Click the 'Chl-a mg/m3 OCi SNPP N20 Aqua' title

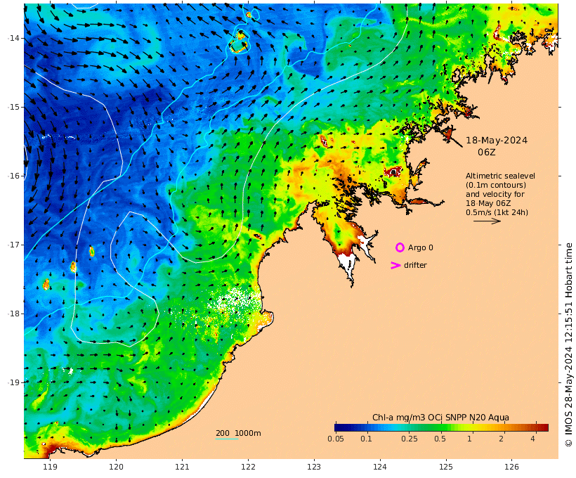tap(440, 418)
